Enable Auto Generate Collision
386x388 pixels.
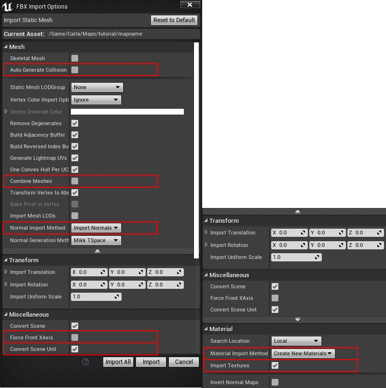tap(75, 70)
